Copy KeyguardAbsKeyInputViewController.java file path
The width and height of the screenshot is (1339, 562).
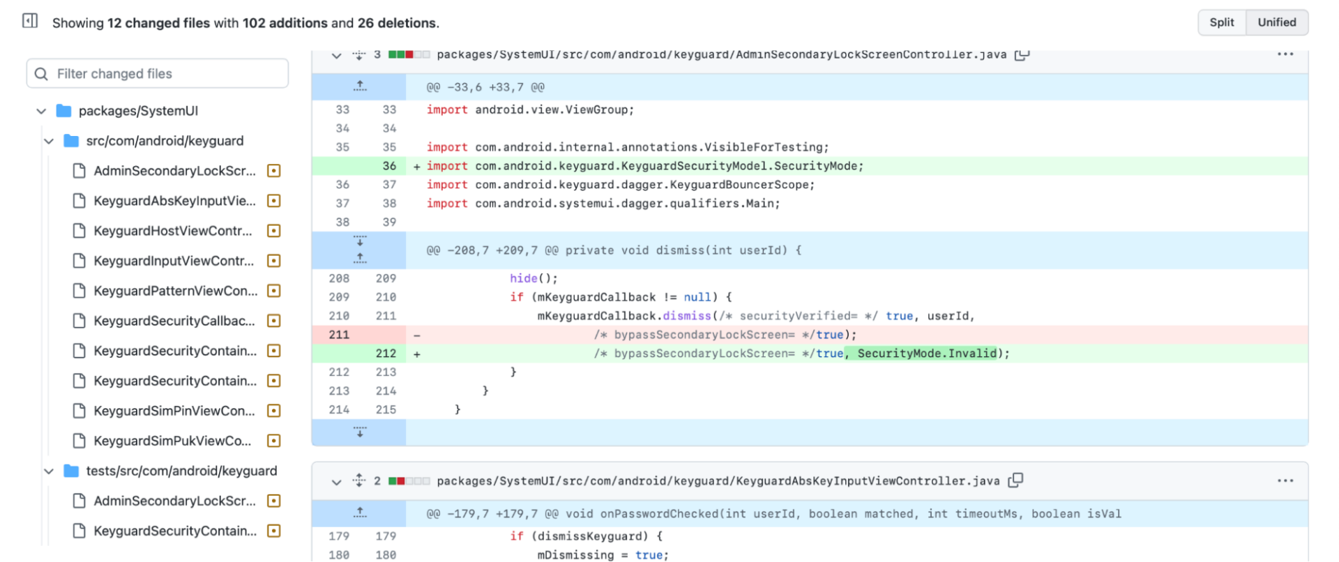coord(1015,480)
